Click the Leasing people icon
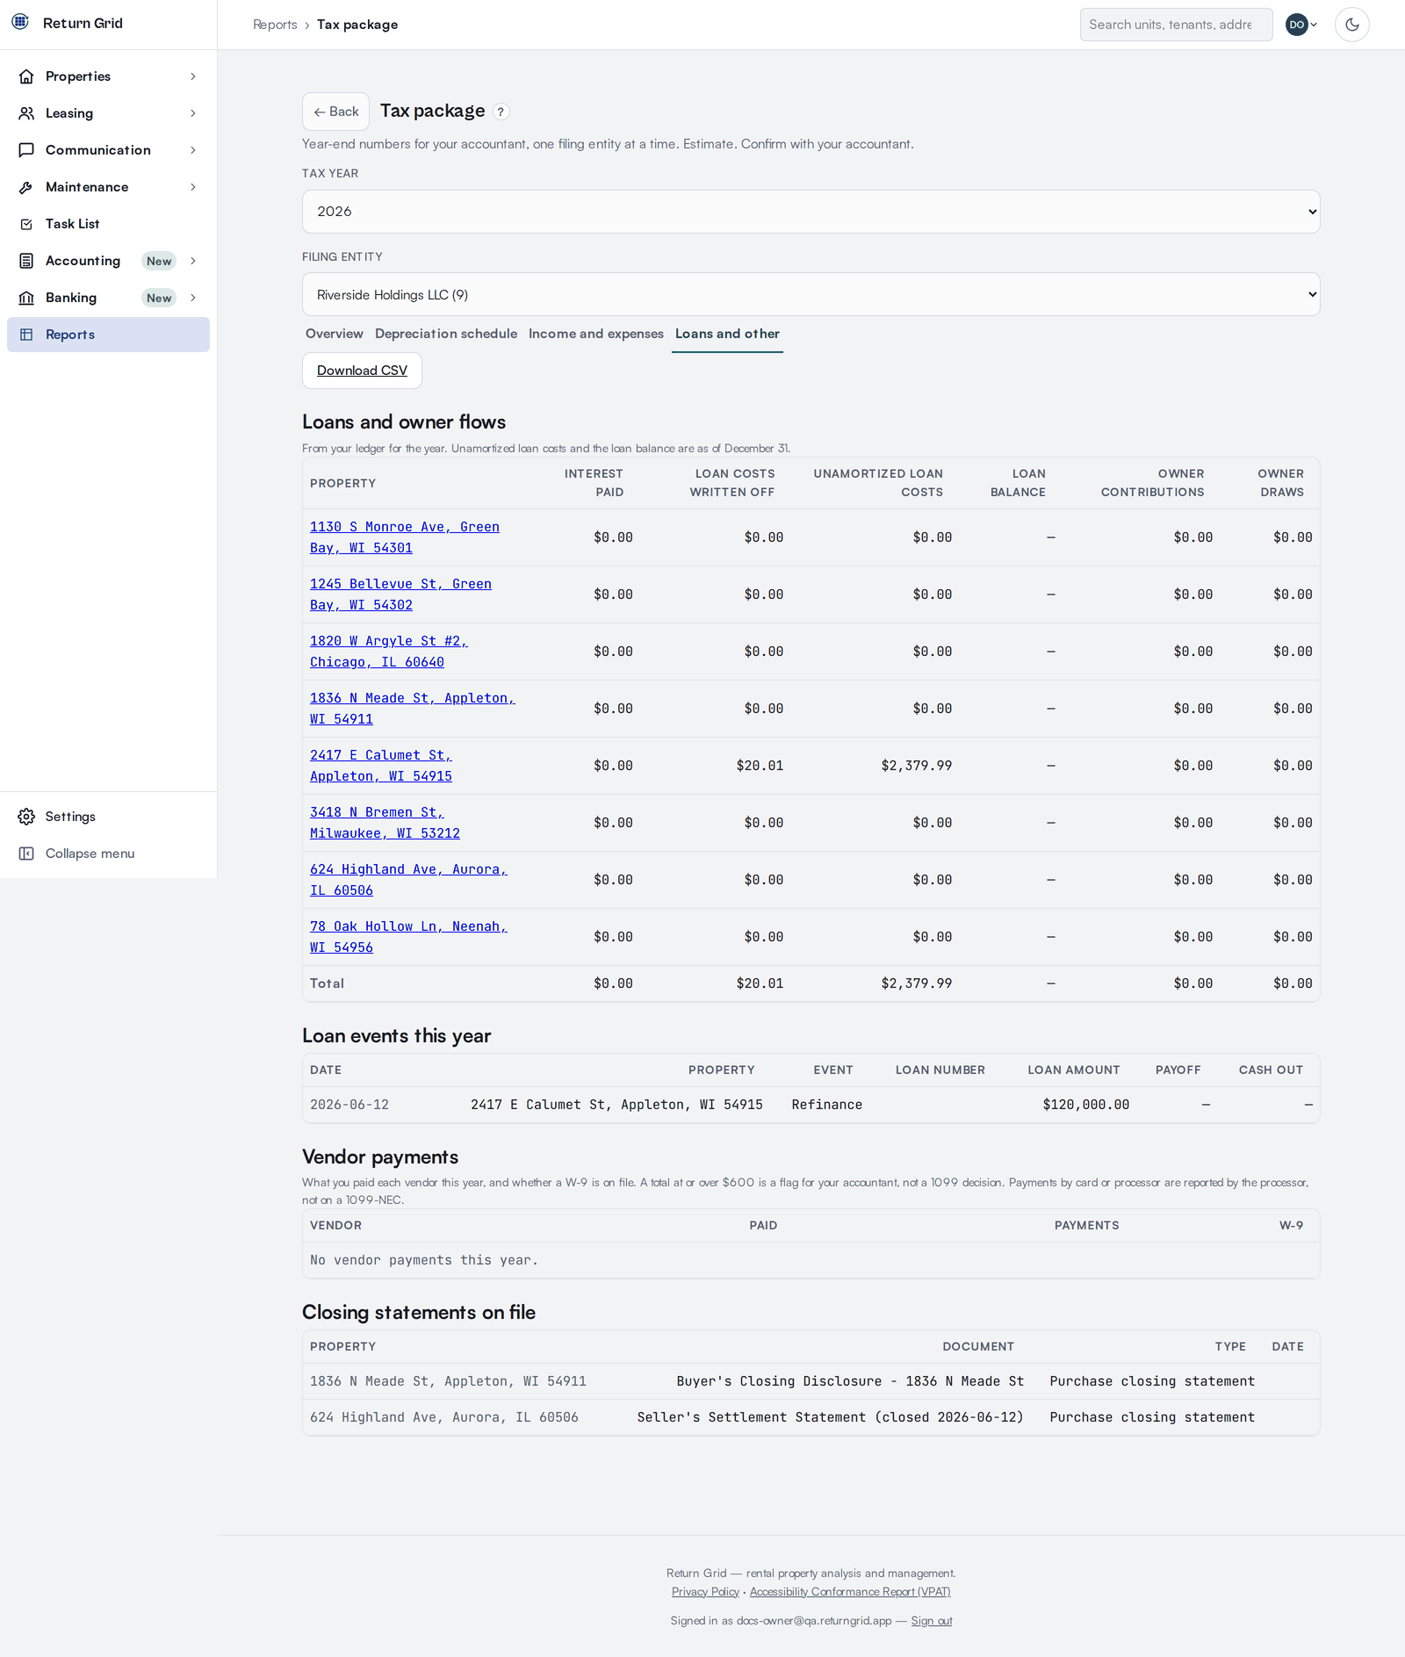The height and width of the screenshot is (1657, 1405). [26, 113]
